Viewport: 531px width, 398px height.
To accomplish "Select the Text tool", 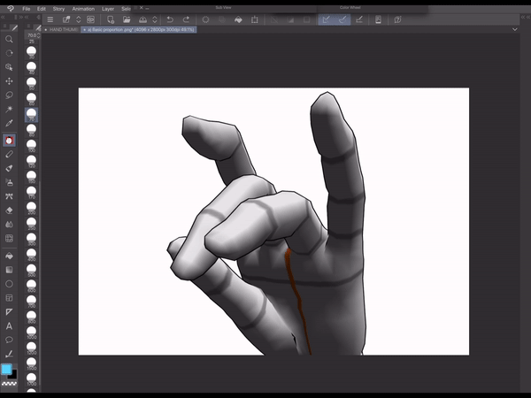I will tap(10, 325).
